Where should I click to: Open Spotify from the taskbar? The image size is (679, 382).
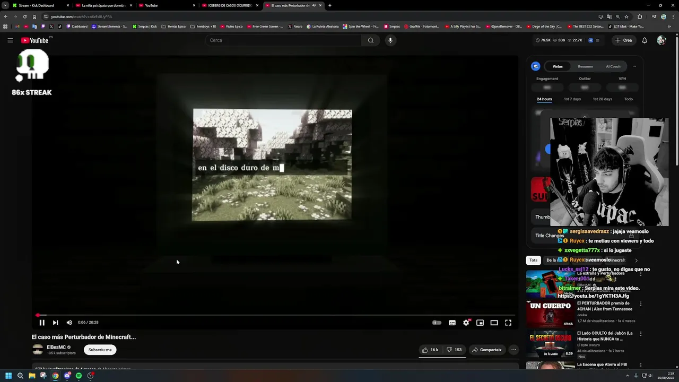79,376
